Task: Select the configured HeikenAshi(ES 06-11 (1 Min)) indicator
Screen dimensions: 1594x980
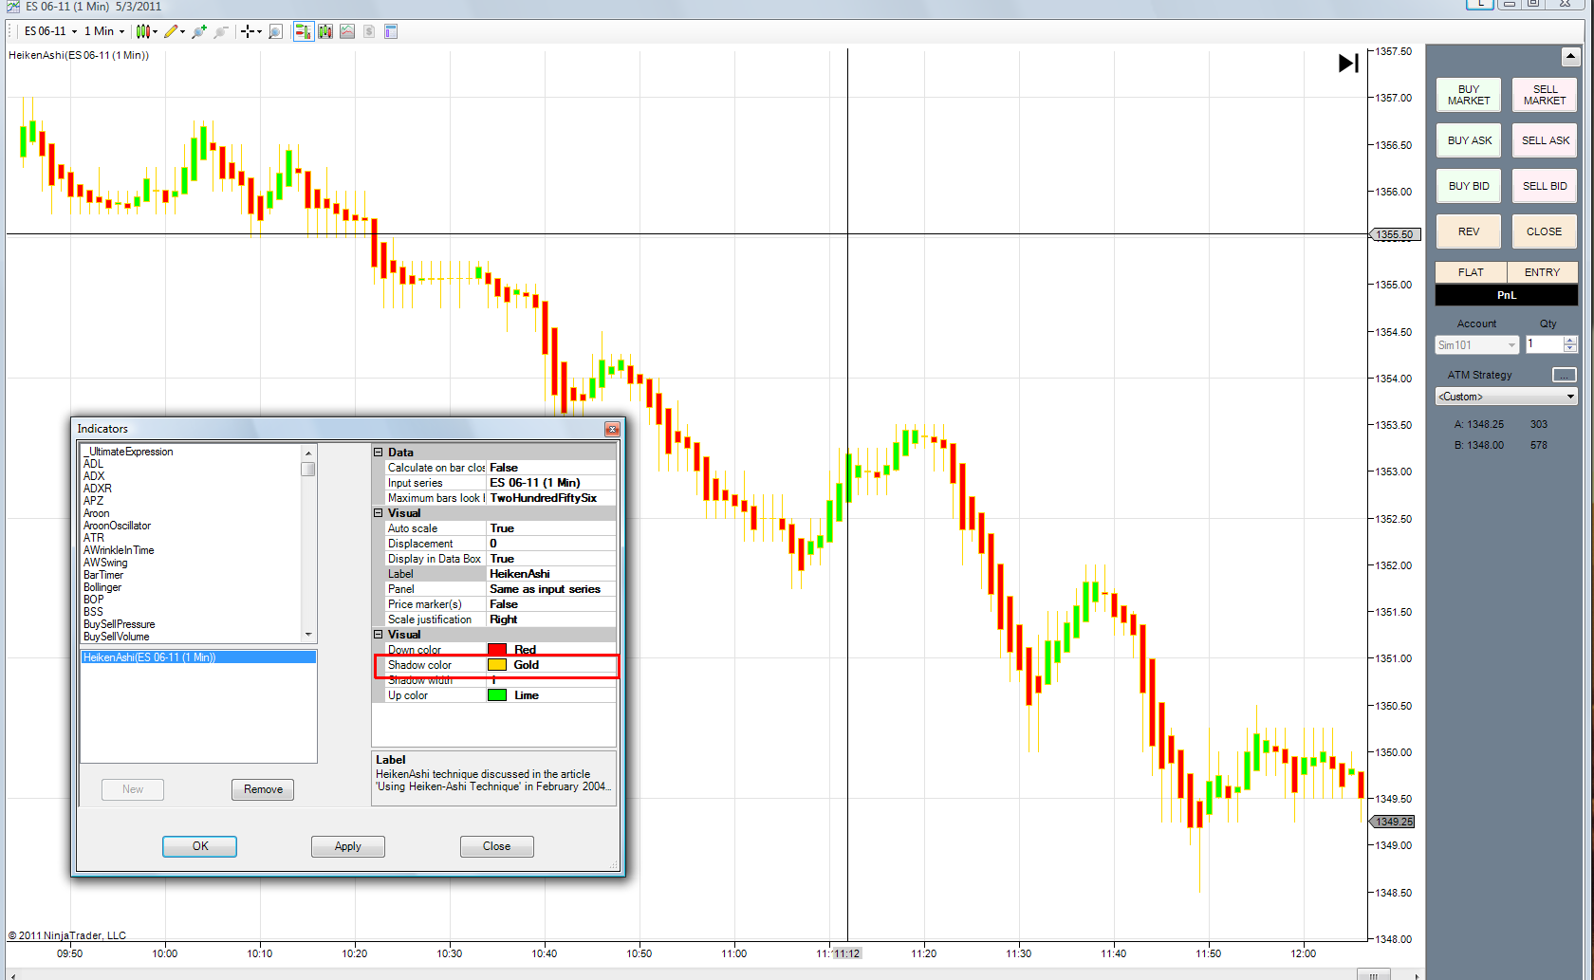Action: click(198, 657)
